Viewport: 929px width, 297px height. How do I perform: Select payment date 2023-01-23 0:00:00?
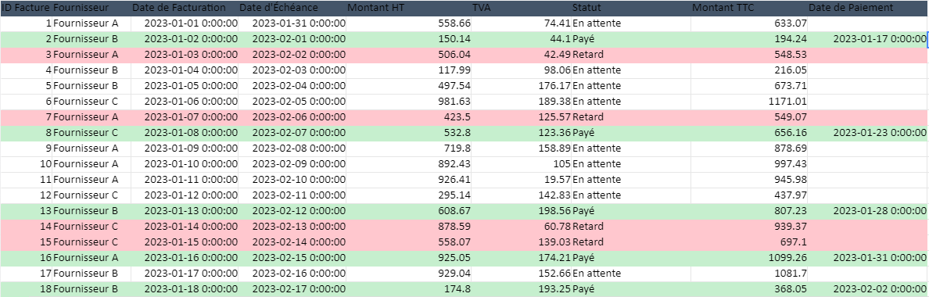868,133
